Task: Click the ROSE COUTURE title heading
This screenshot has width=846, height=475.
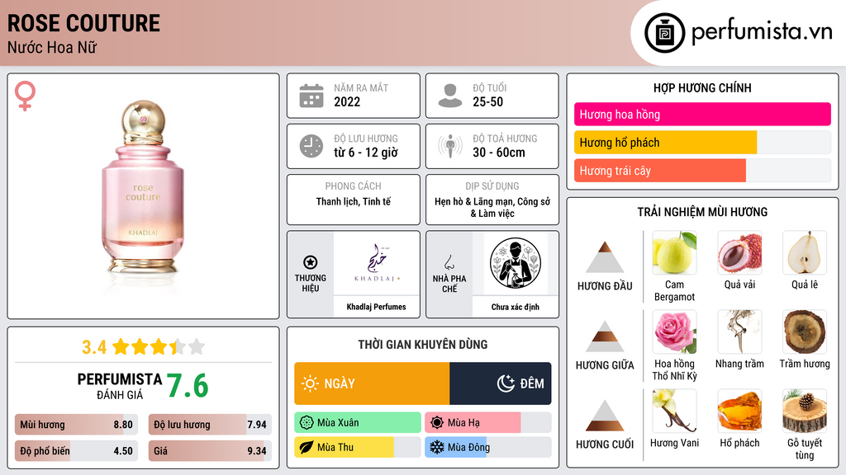Action: coord(83,23)
